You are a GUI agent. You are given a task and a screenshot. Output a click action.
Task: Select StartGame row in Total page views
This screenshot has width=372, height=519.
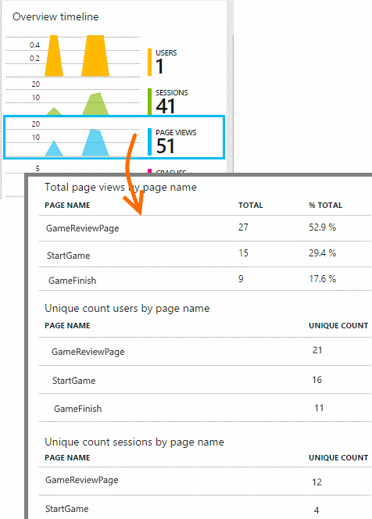[x=206, y=254]
